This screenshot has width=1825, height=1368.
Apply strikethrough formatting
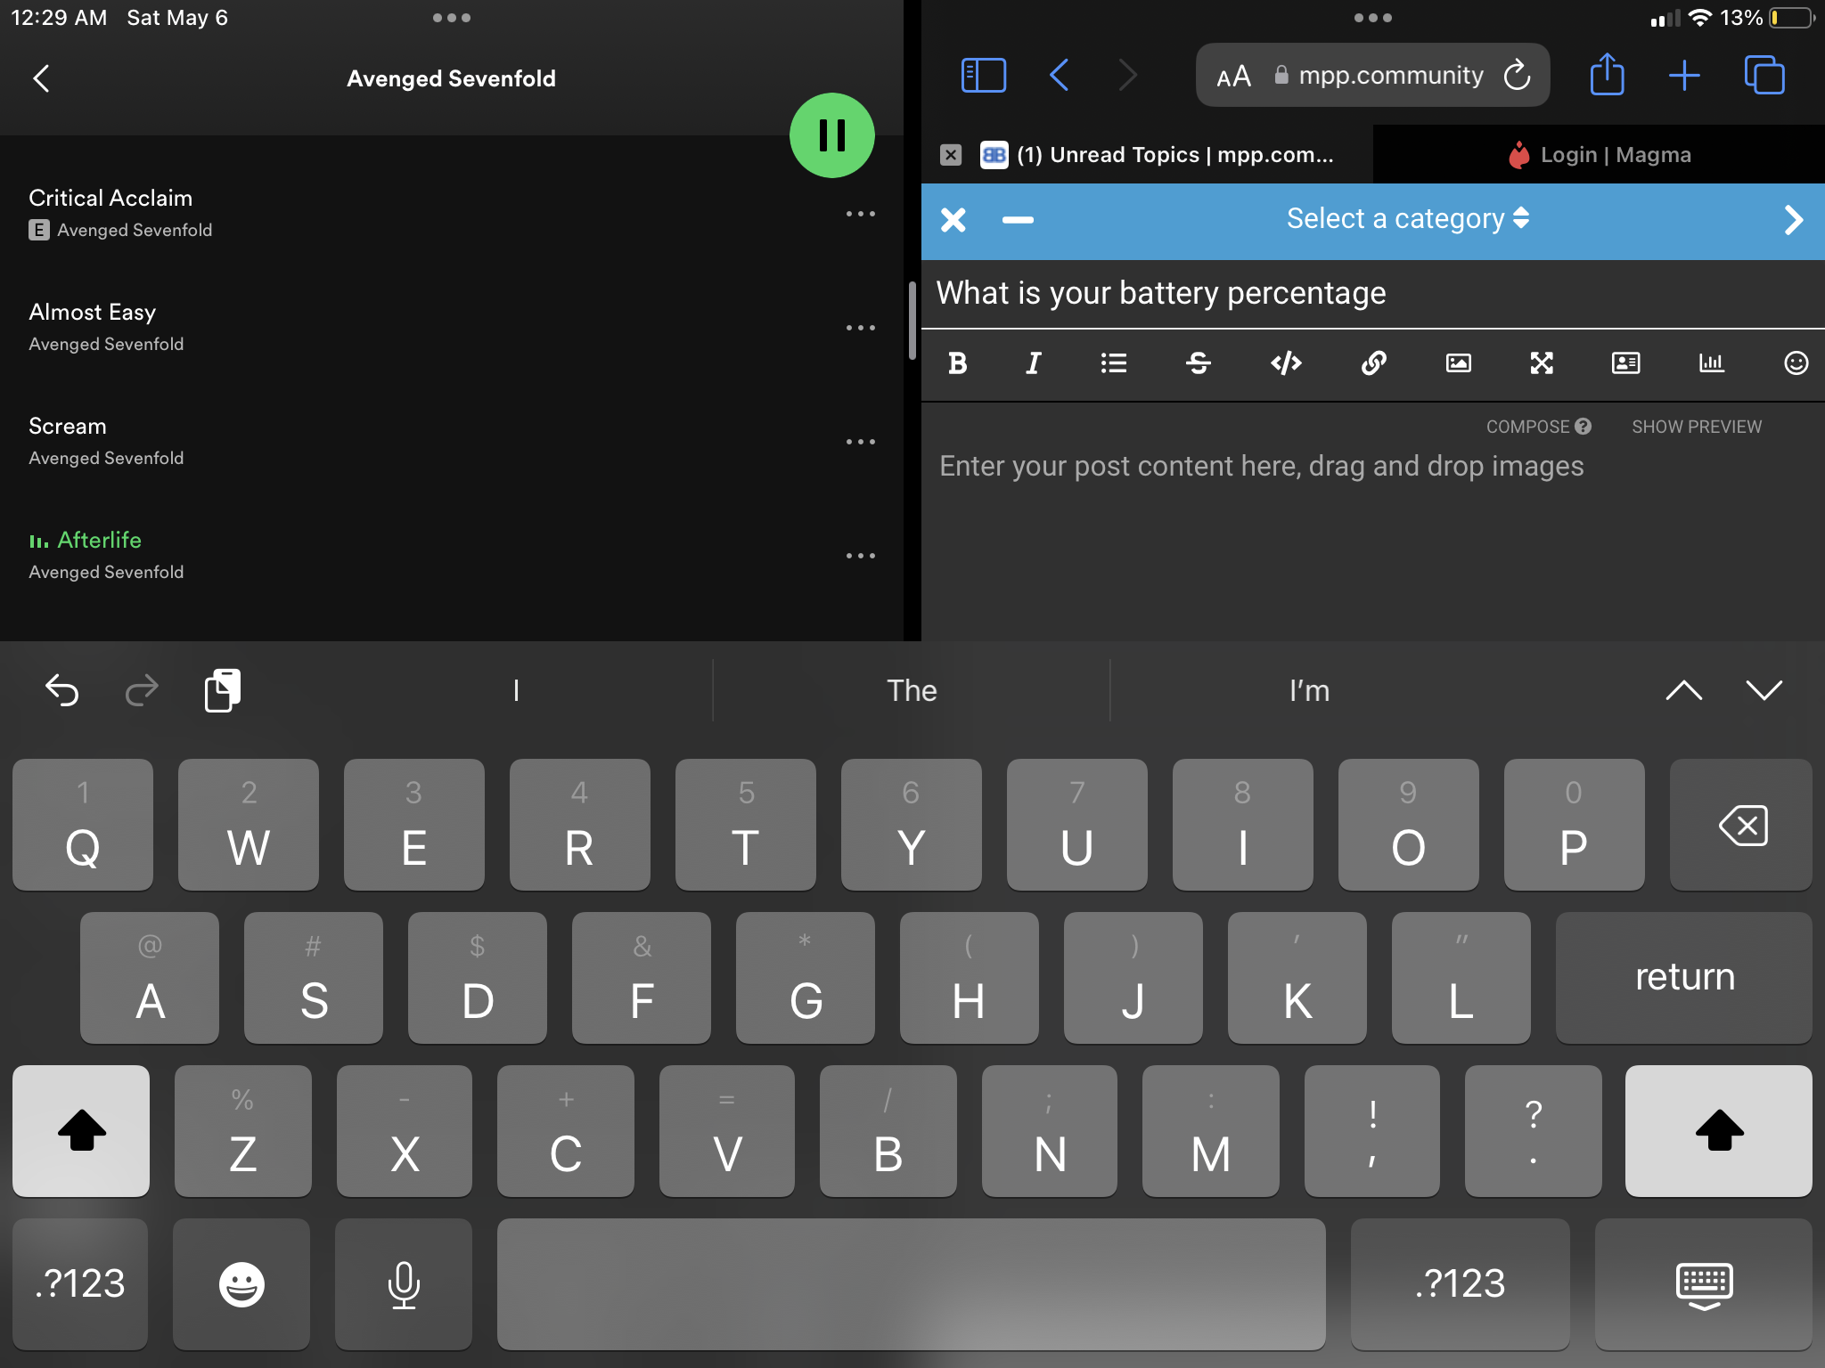[1199, 363]
